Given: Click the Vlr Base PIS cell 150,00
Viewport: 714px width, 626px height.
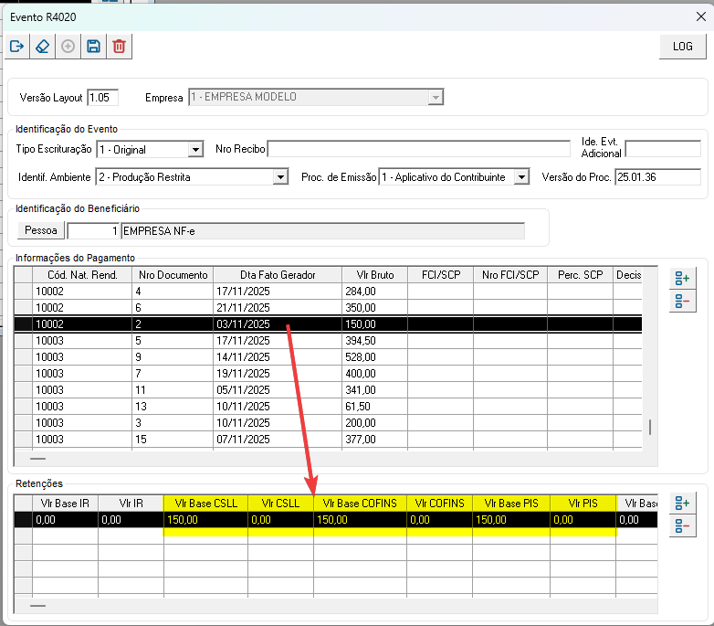Looking at the screenshot, I should pyautogui.click(x=511, y=520).
